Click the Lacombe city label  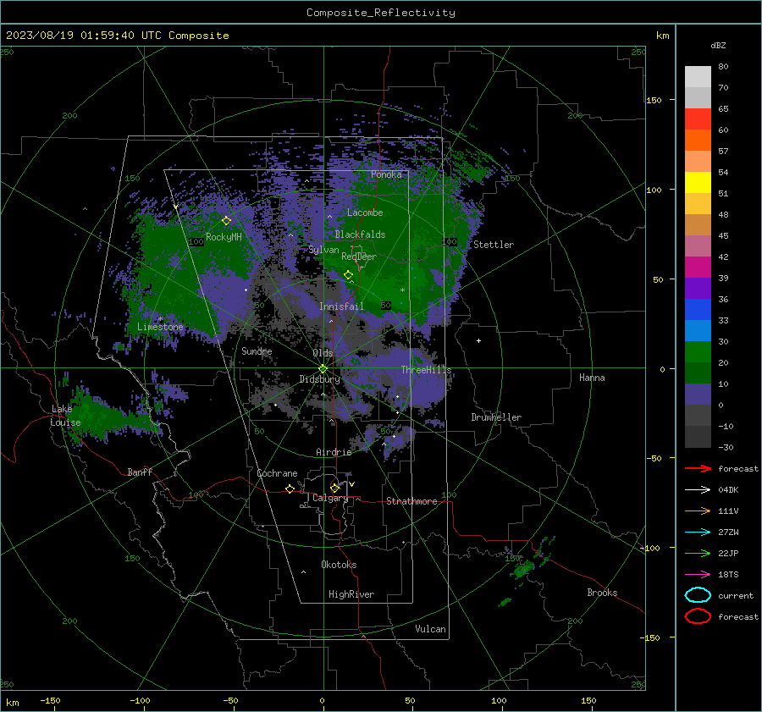(x=365, y=212)
